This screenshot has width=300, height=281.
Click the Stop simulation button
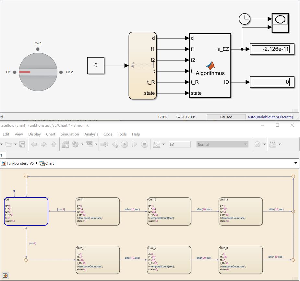coord(145,145)
